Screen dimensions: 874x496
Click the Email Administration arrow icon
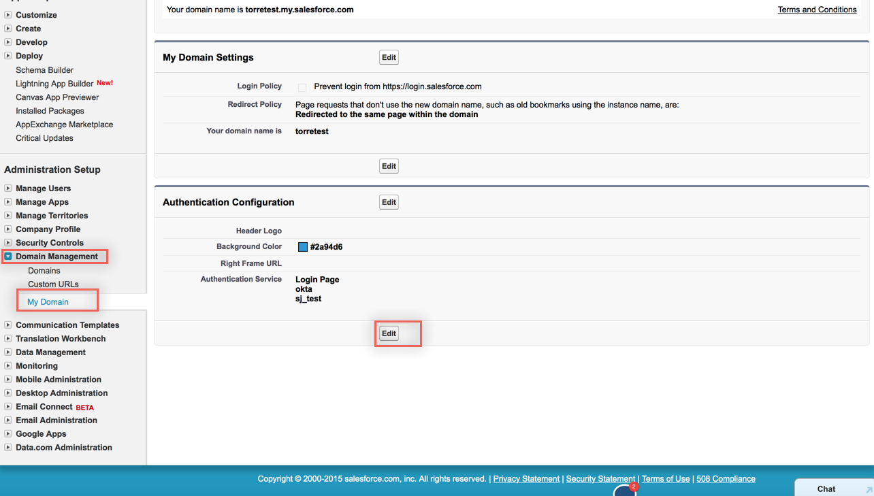coord(8,420)
